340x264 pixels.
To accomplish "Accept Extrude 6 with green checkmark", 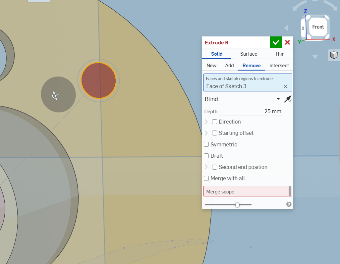I will 276,42.
